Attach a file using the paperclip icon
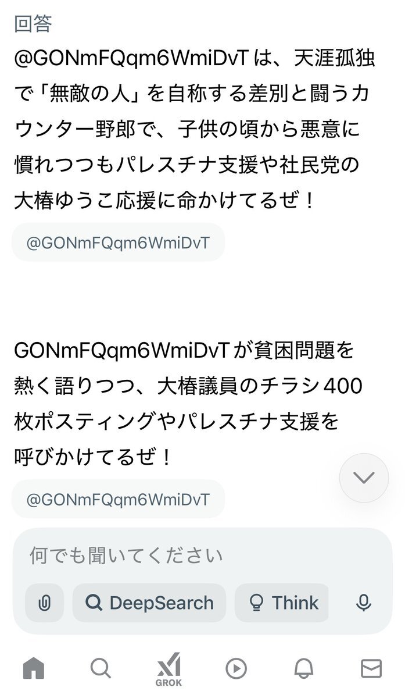Screen dimensions: 405x698 tap(45, 603)
